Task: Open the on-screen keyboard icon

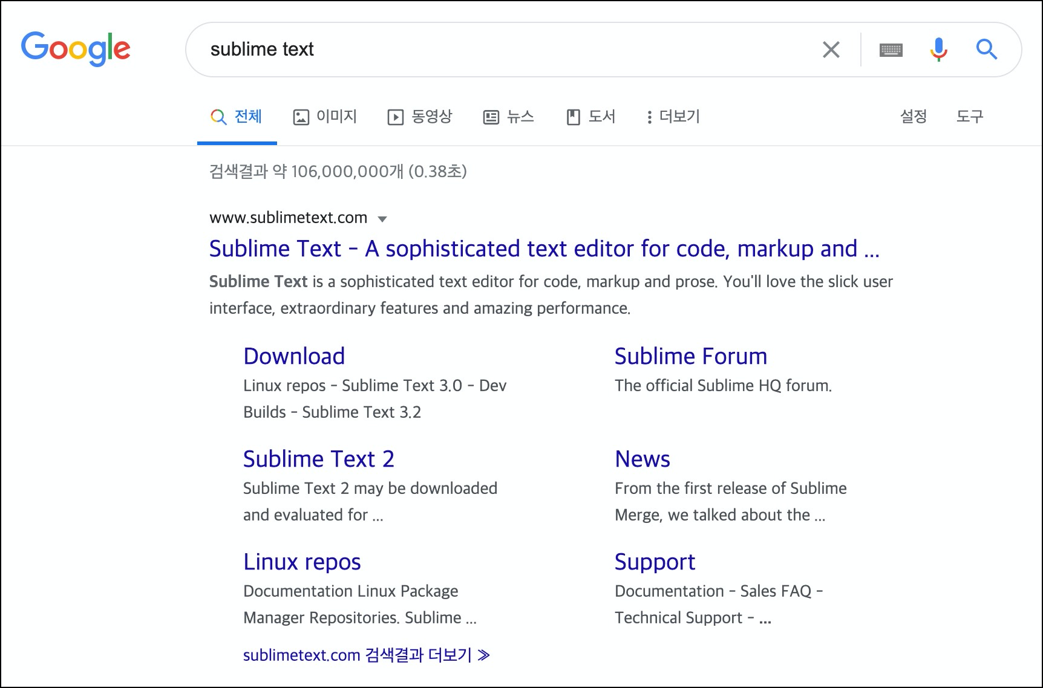Action: (x=891, y=50)
